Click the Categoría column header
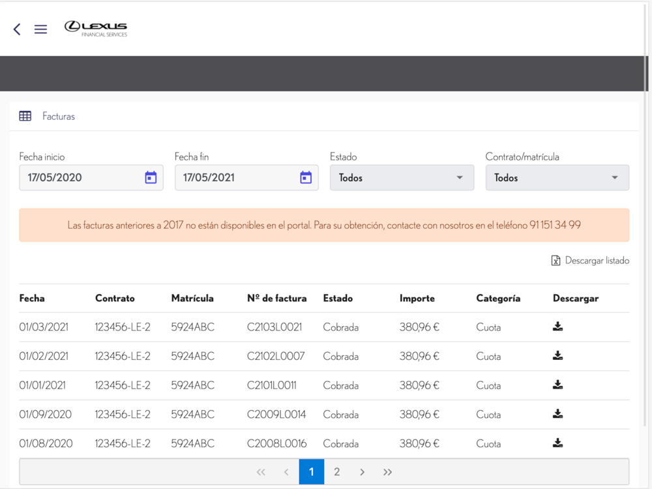652x489 pixels. coord(498,298)
